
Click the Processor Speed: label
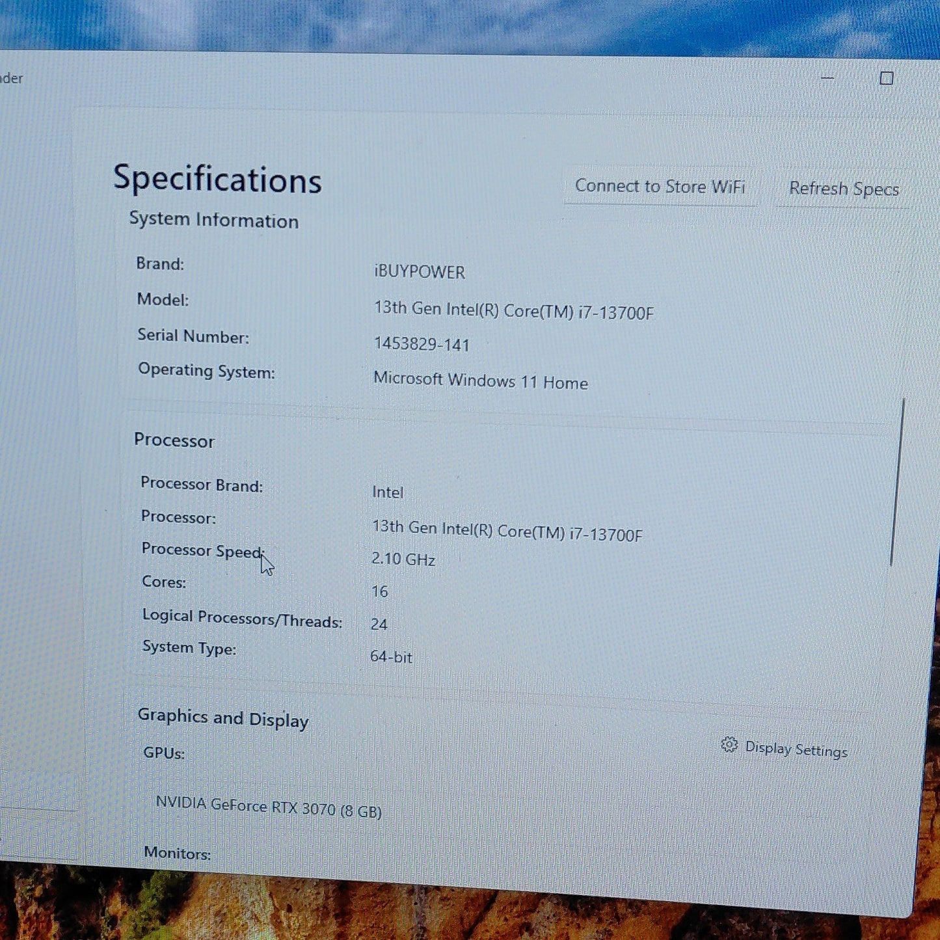click(x=202, y=550)
